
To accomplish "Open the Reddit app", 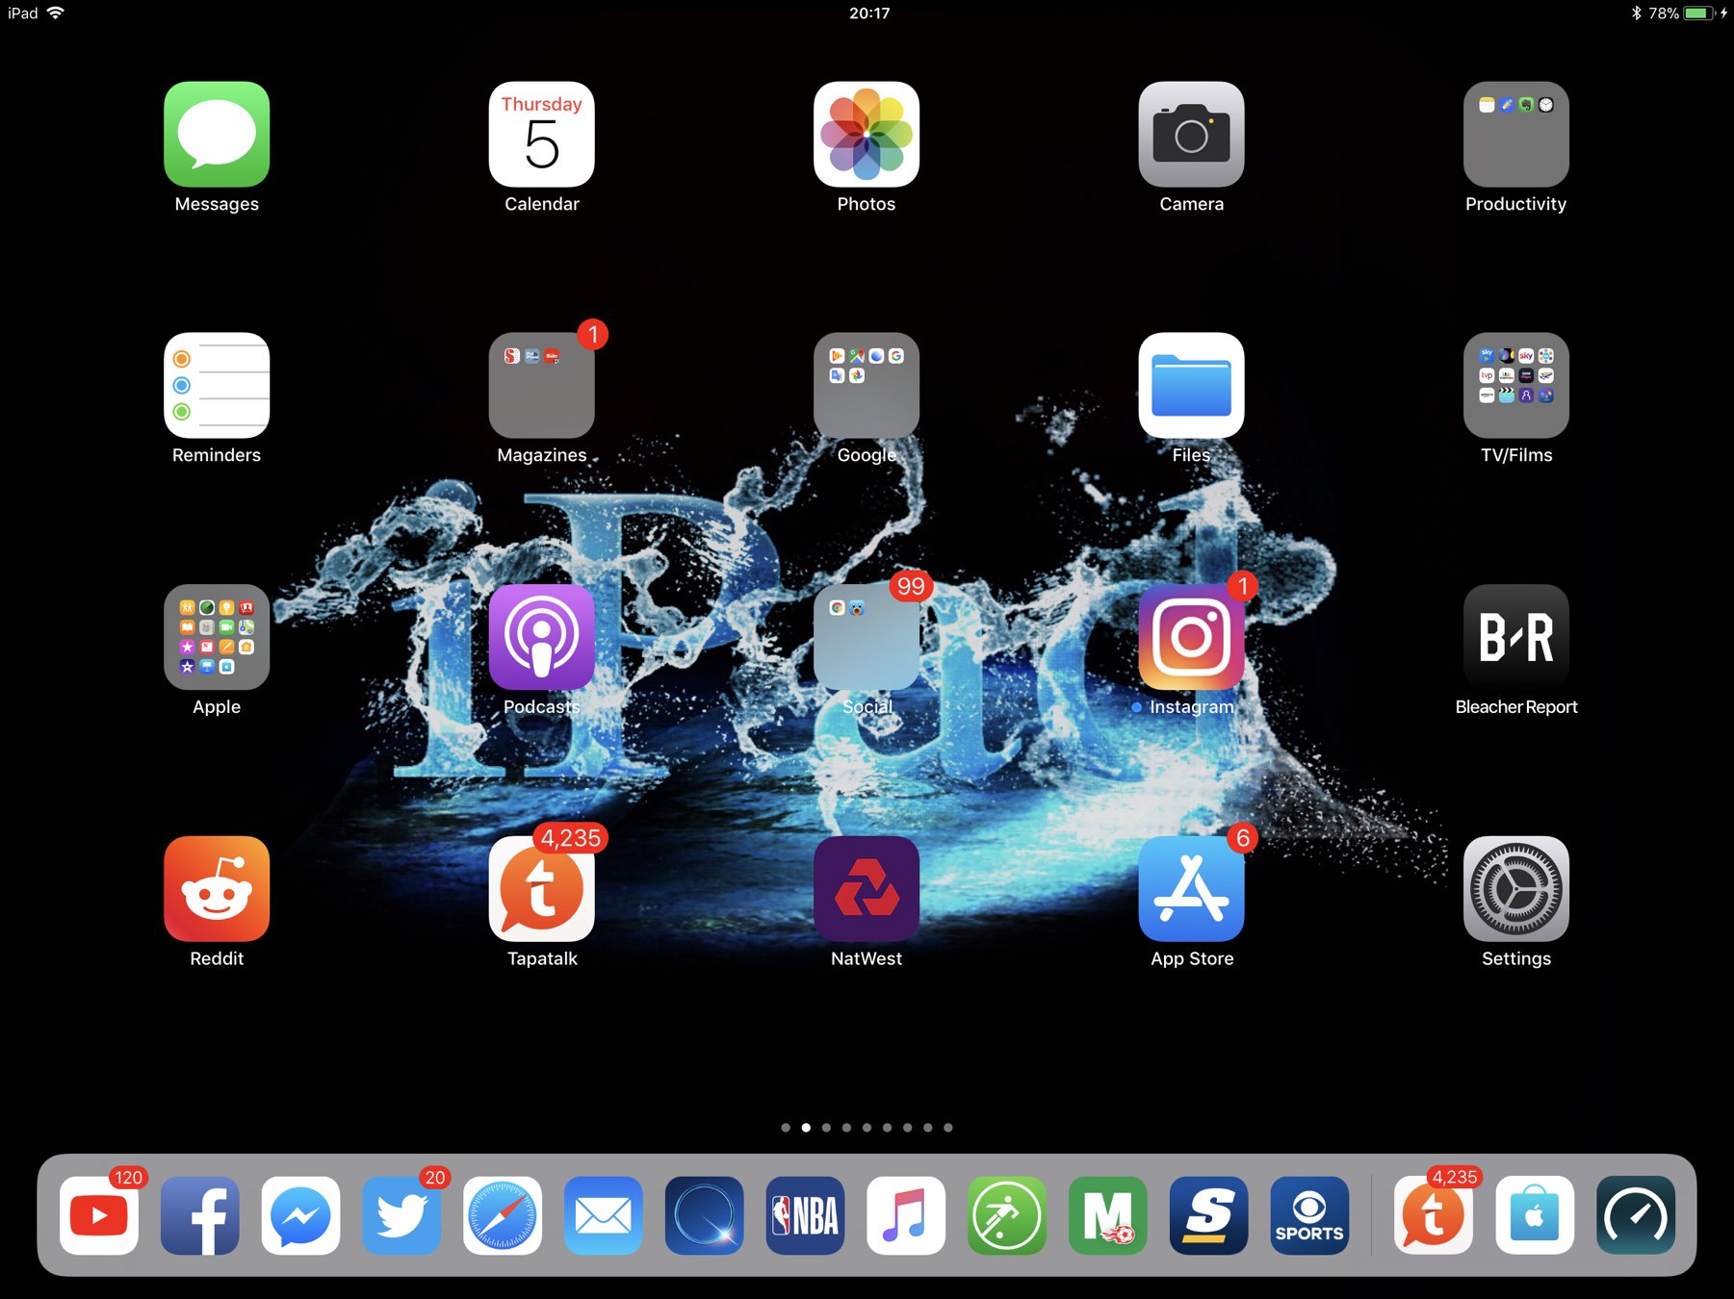I will (217, 888).
